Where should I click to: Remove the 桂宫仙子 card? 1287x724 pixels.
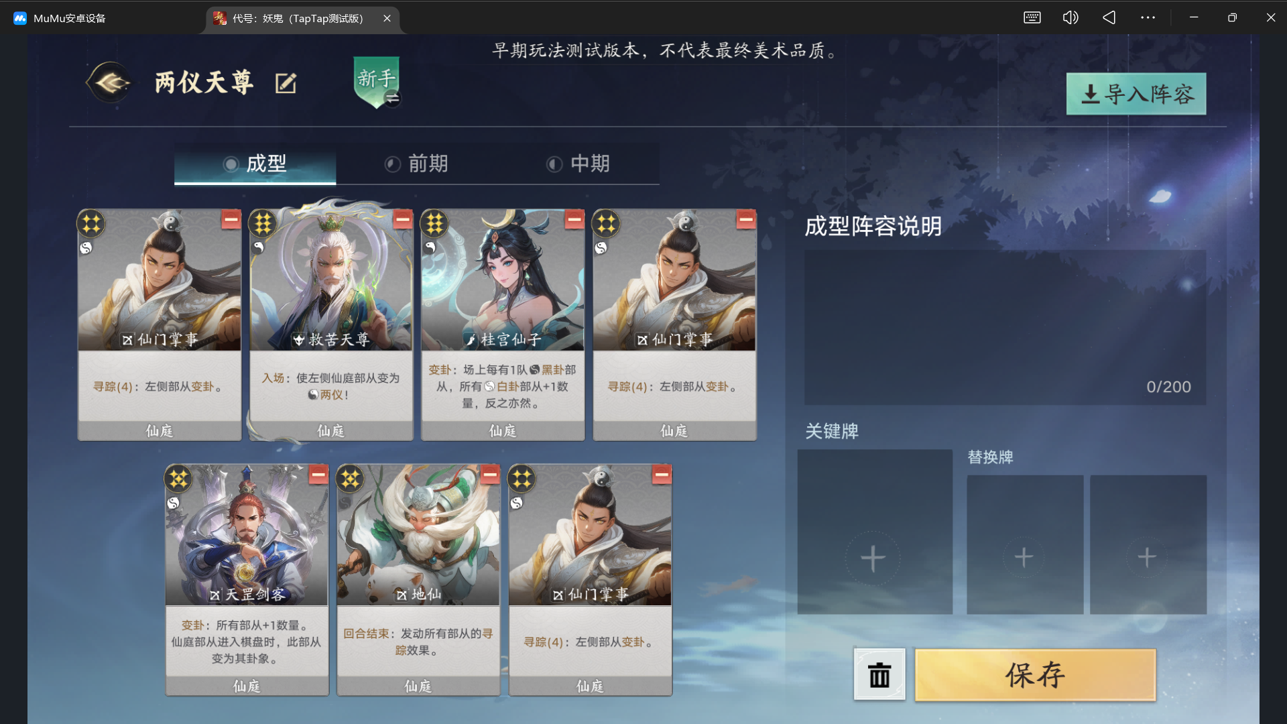(x=574, y=219)
